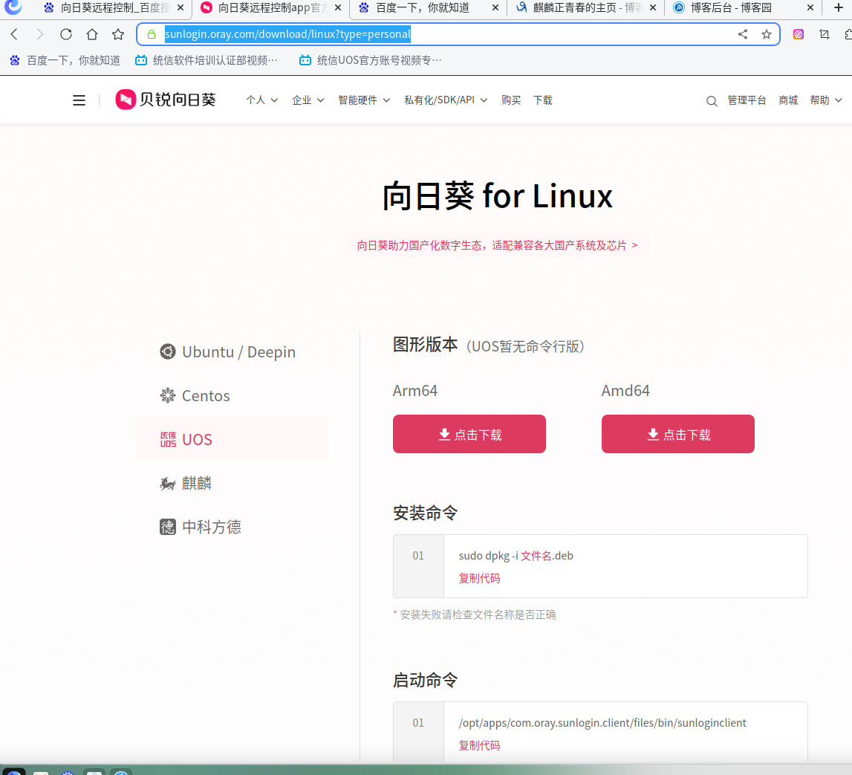Screen dimensions: 852x775
Task: Click the 图形版本 heading
Action: click(426, 345)
